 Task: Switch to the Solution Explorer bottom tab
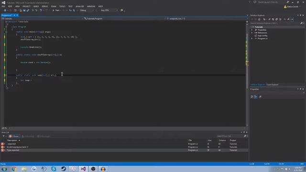258,85
